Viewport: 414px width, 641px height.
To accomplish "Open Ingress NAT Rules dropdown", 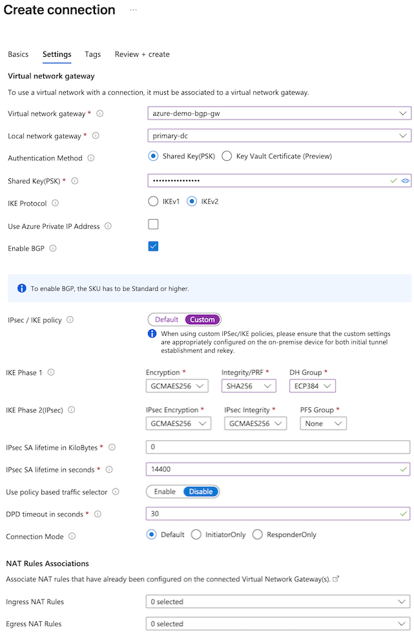I will (x=278, y=602).
